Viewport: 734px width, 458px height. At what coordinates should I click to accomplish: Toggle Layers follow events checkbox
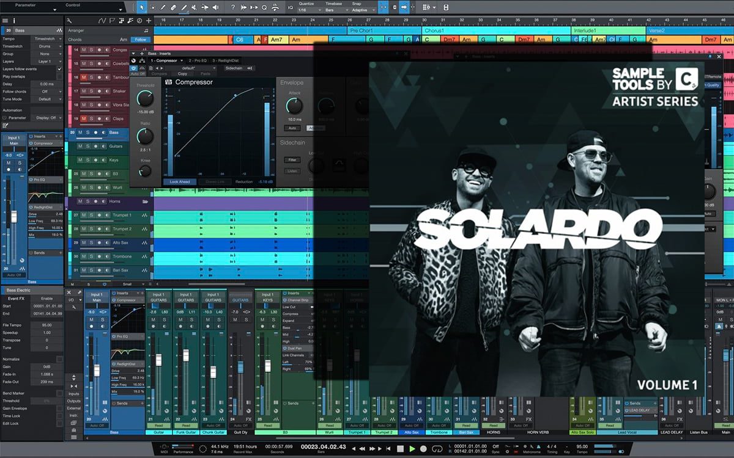click(59, 69)
